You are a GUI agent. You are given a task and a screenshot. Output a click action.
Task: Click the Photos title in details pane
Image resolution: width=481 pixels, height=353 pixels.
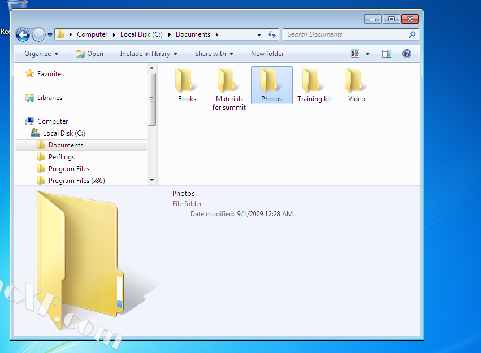(184, 193)
